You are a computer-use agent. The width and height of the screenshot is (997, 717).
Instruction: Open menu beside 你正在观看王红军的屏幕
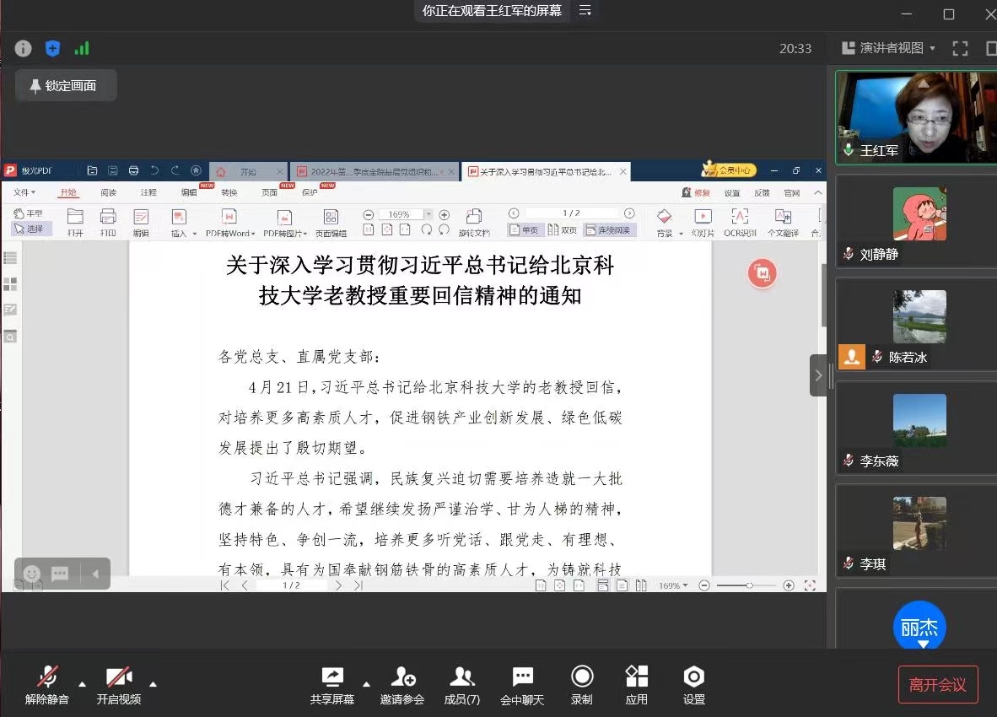click(x=585, y=11)
